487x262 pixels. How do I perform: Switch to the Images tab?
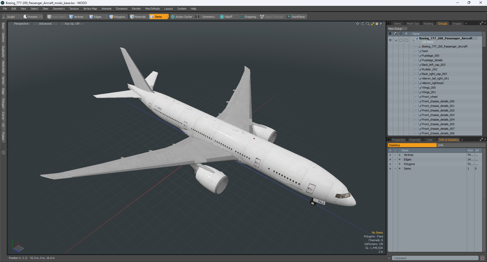[x=457, y=24]
